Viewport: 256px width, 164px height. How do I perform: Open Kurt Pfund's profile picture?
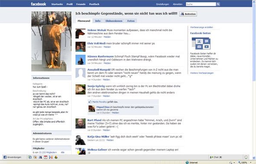(81, 123)
